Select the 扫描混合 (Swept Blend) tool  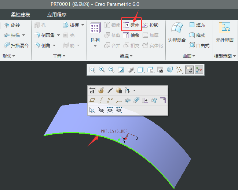click(16, 45)
